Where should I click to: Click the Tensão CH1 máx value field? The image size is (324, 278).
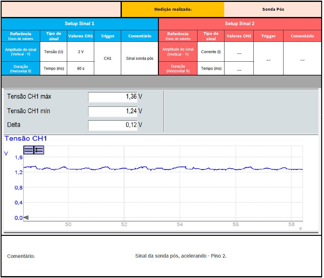pos(113,97)
